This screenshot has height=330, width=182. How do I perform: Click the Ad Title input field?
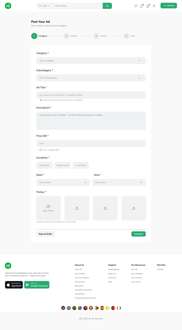click(x=91, y=95)
